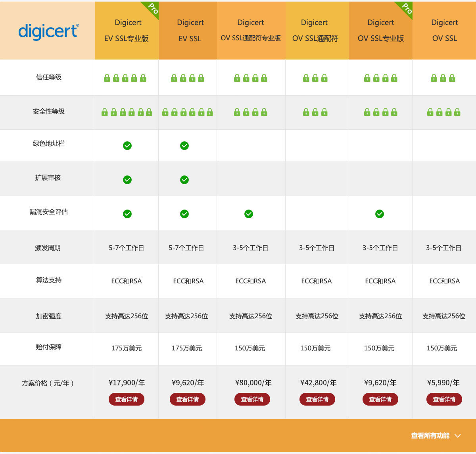Click 扩展审核 checkmark for Digicert EV SSL

[x=184, y=180]
